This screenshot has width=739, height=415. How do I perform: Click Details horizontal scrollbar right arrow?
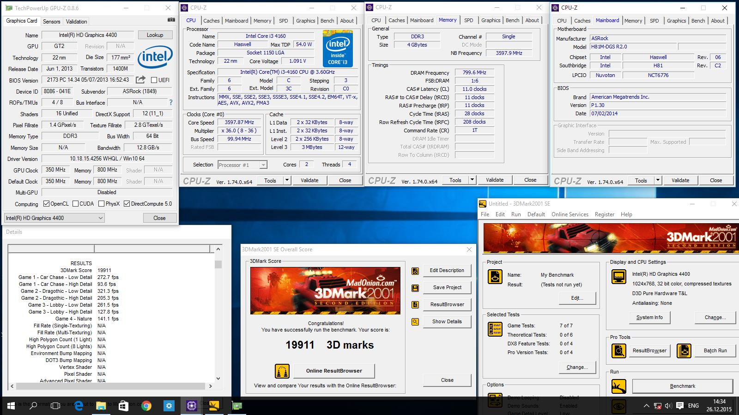click(210, 386)
